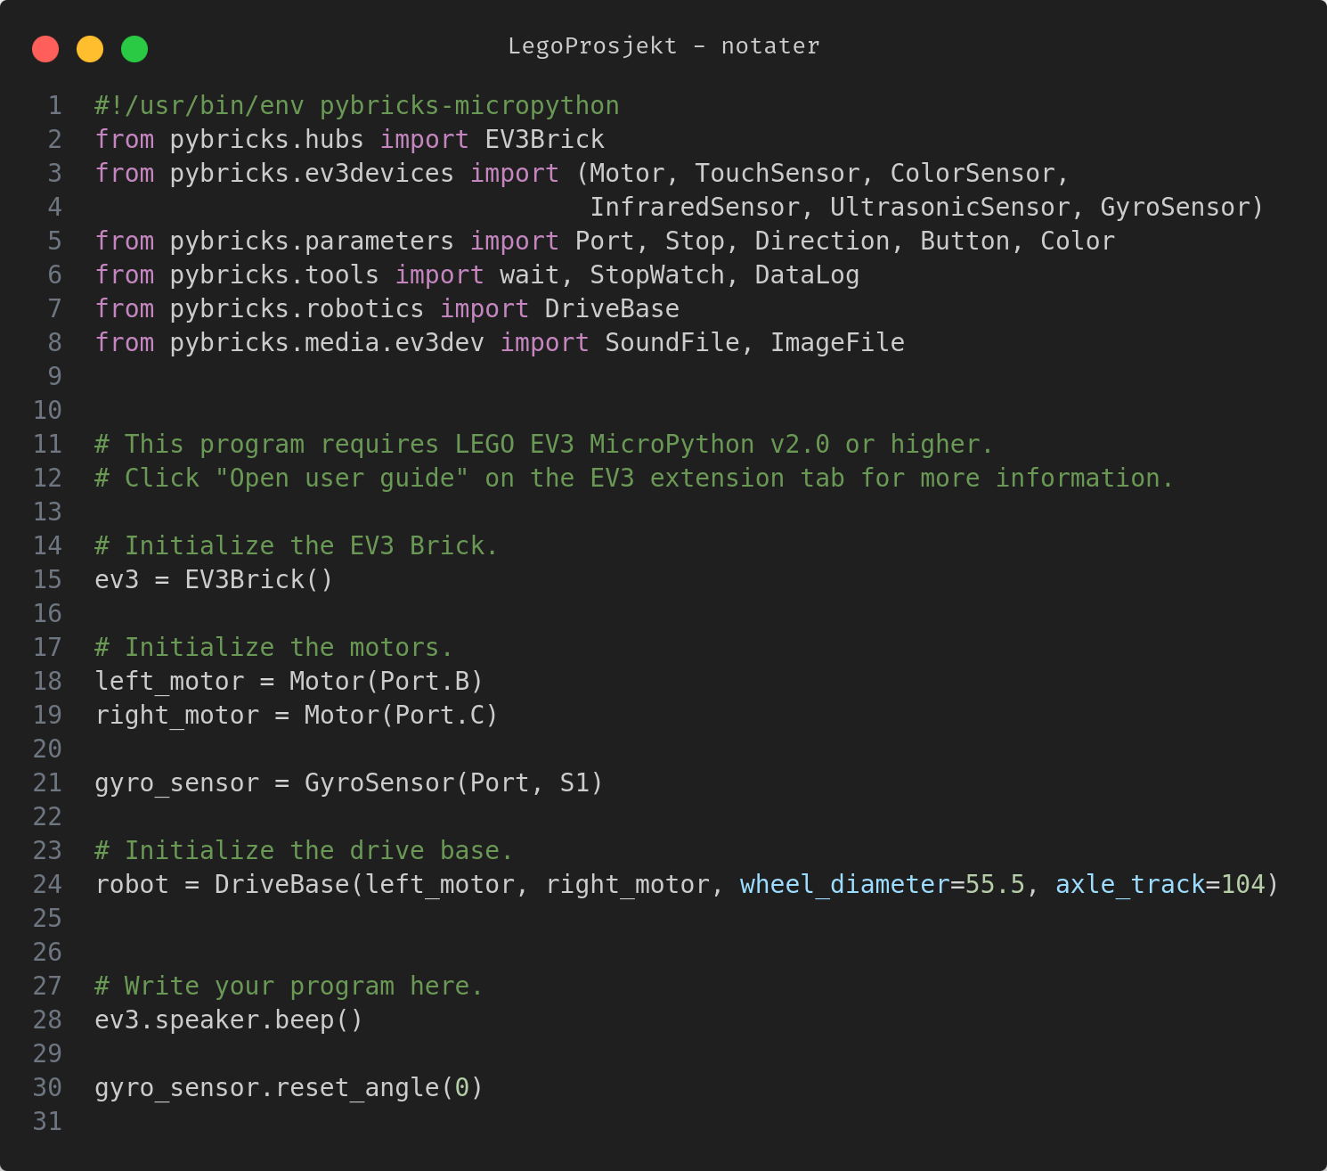Click line number 1 in the gutter
This screenshot has width=1327, height=1171.
tap(54, 106)
